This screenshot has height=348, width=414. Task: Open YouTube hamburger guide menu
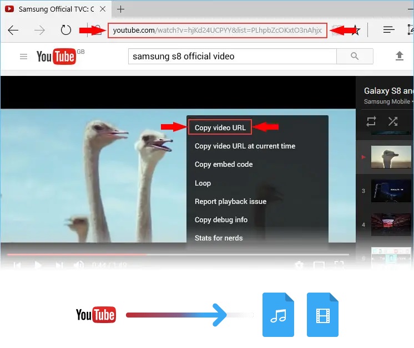(x=23, y=57)
